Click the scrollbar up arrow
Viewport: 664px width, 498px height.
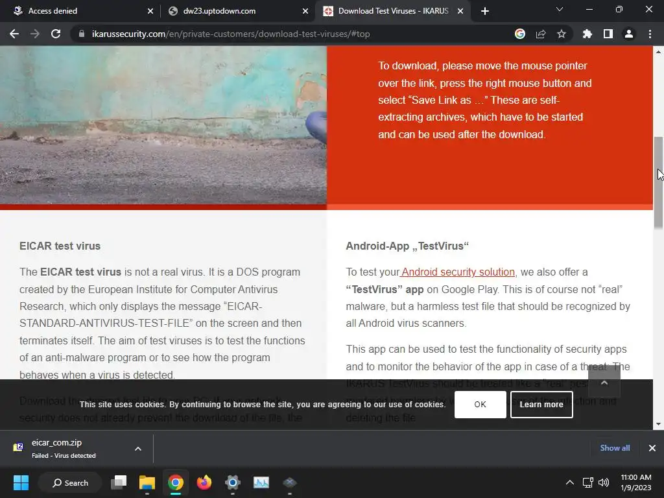click(658, 52)
